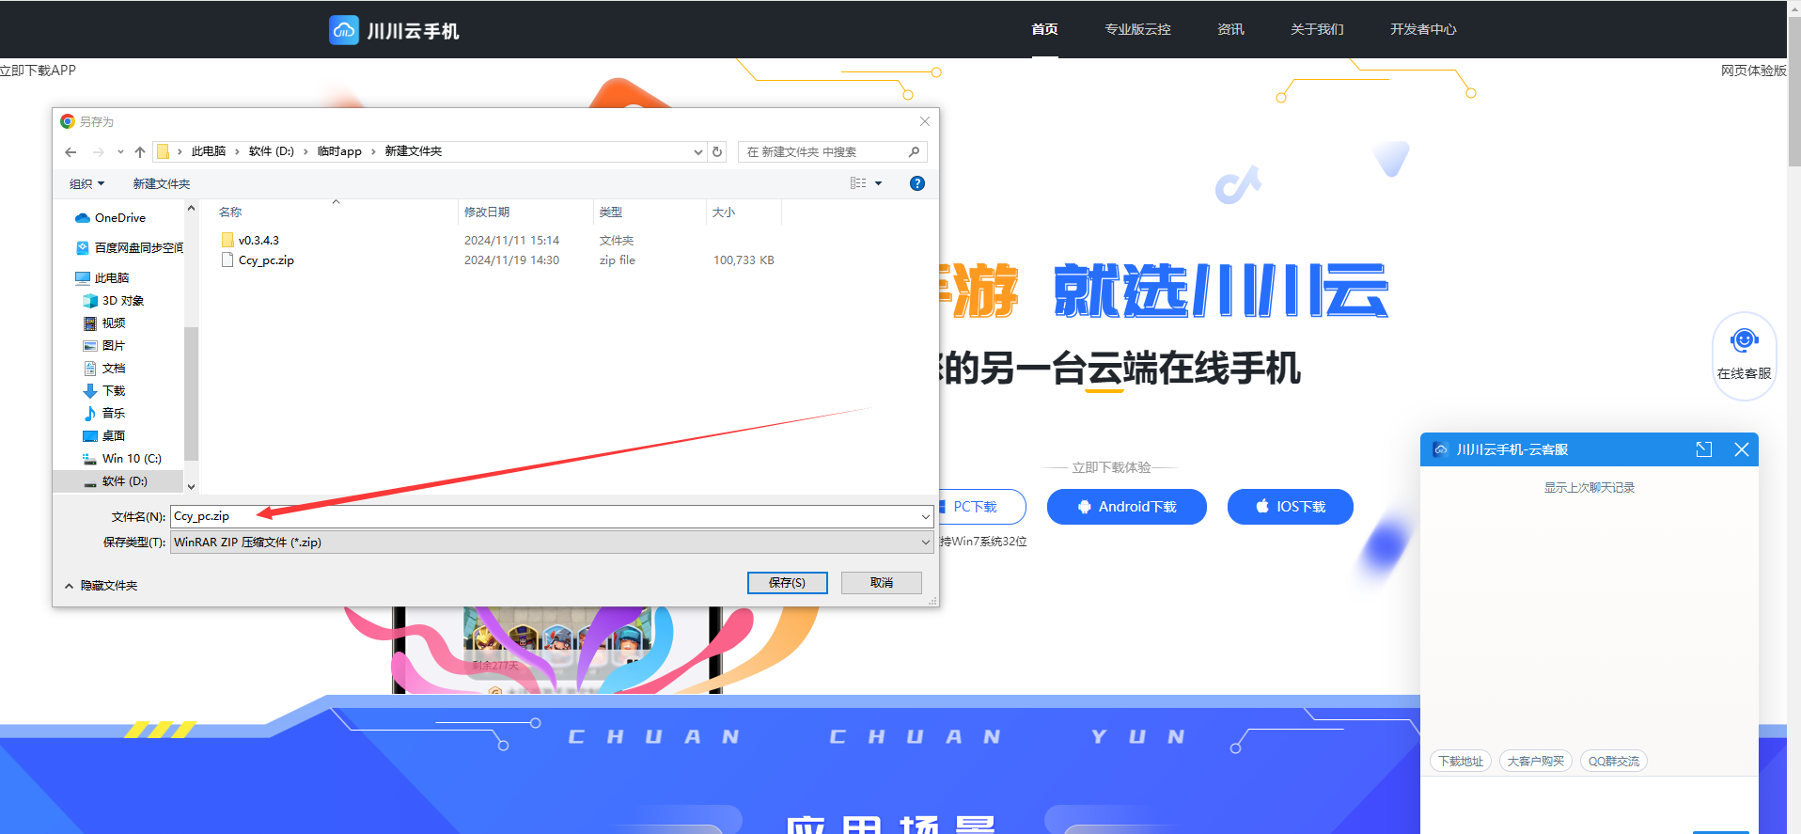Click the 取消 button
1801x834 pixels.
(882, 583)
